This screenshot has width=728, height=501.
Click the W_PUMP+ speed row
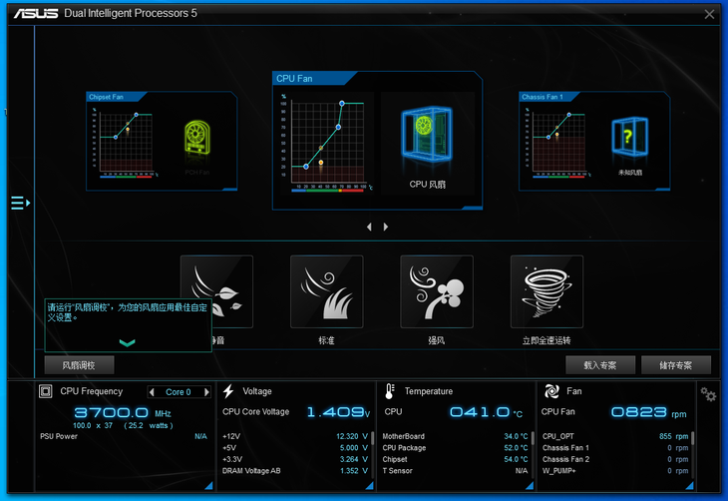pos(615,471)
